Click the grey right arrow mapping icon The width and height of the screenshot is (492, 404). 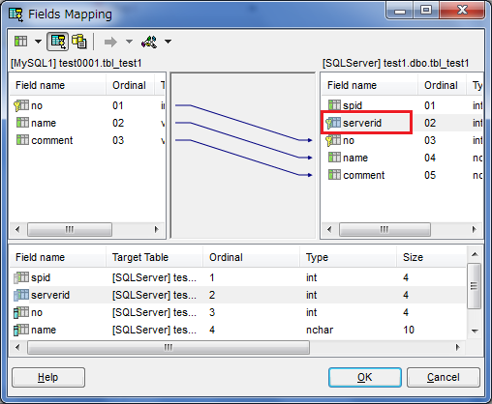click(x=110, y=42)
